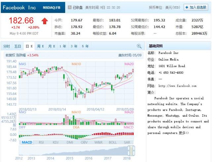
Task: Click the +2.09% change value
Action: pyautogui.click(x=34, y=27)
